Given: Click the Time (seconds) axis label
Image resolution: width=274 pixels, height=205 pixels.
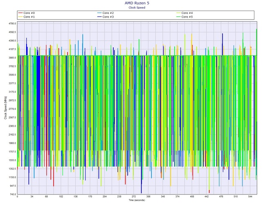Looking at the screenshot, I should tap(137, 200).
